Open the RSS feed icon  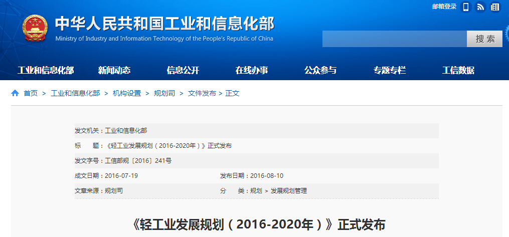tap(480, 7)
